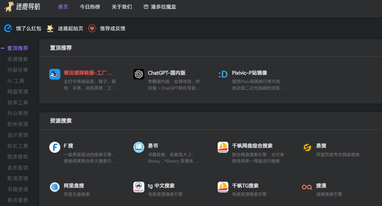Open Pixivic-P站镜像 via its :D icon
The height and width of the screenshot is (206, 382).
(223, 74)
